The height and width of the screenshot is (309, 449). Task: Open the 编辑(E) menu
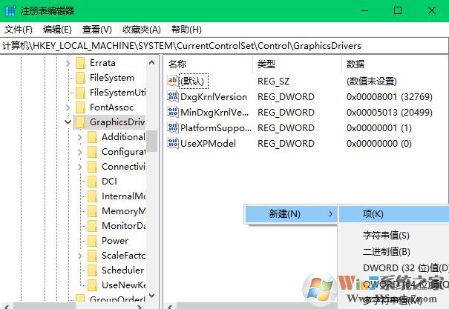57,30
